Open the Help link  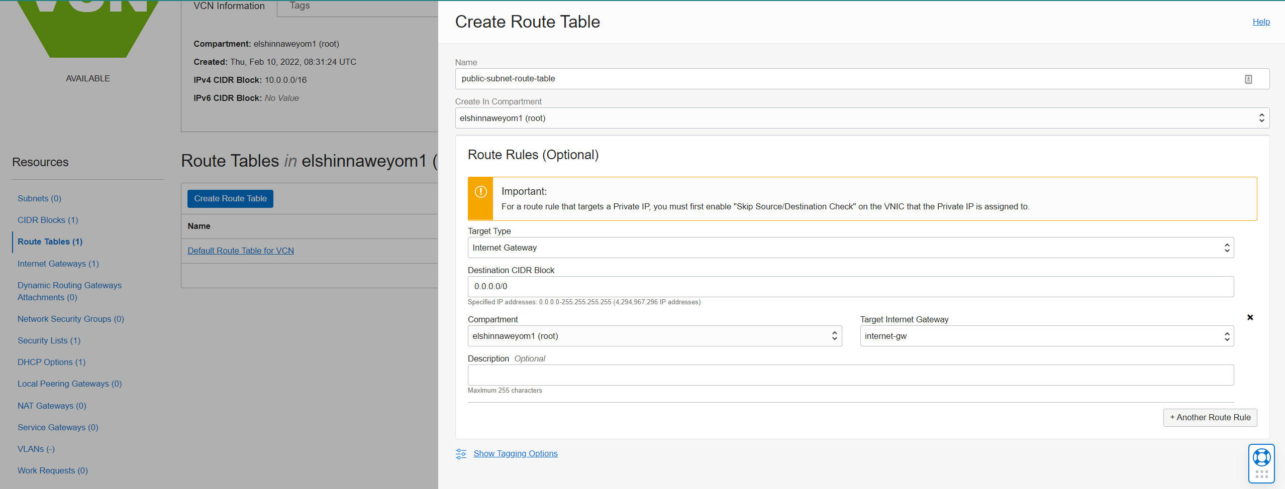click(1261, 22)
